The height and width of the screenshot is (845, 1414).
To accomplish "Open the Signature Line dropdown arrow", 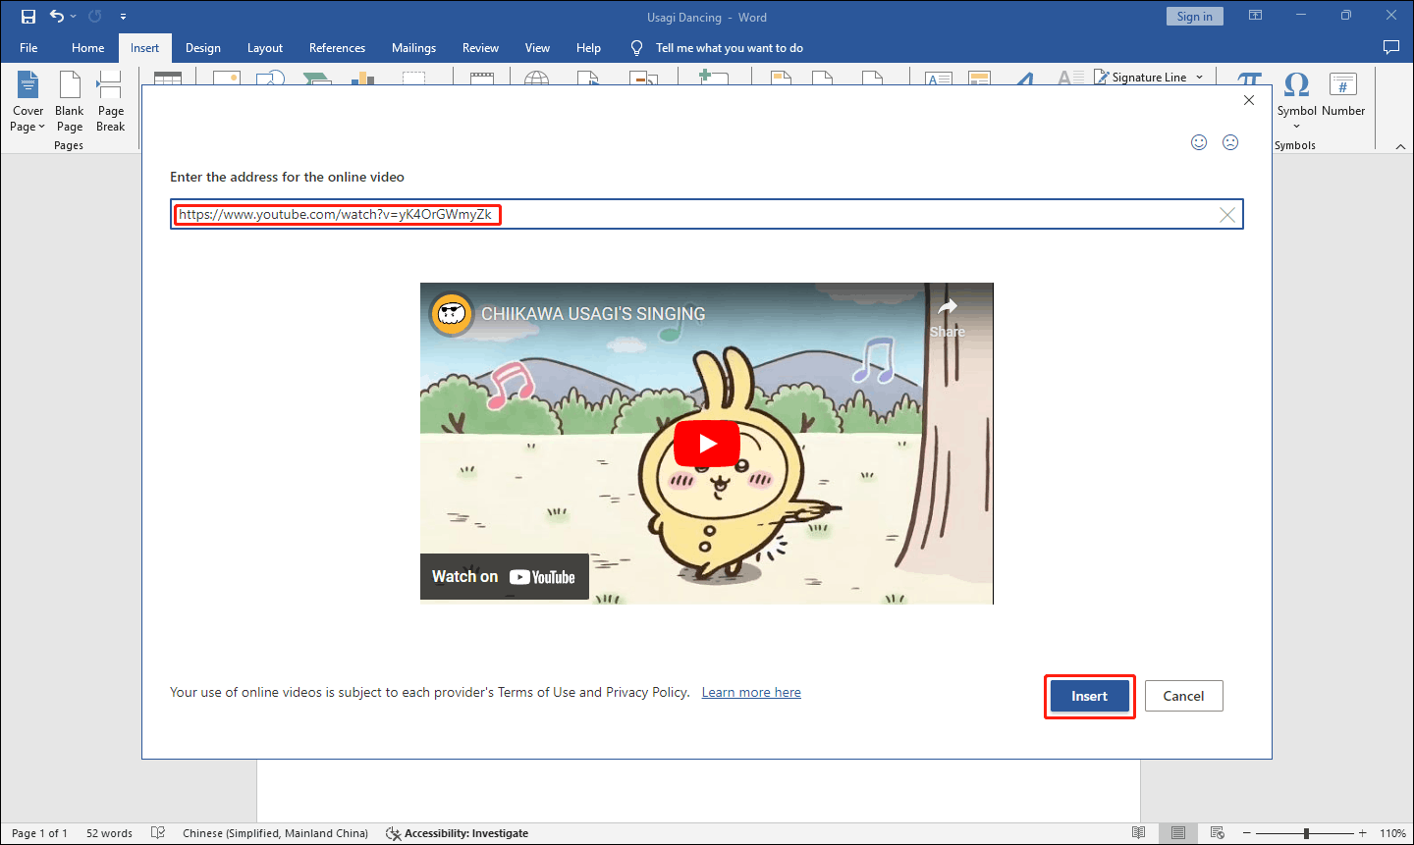I will pos(1199,78).
